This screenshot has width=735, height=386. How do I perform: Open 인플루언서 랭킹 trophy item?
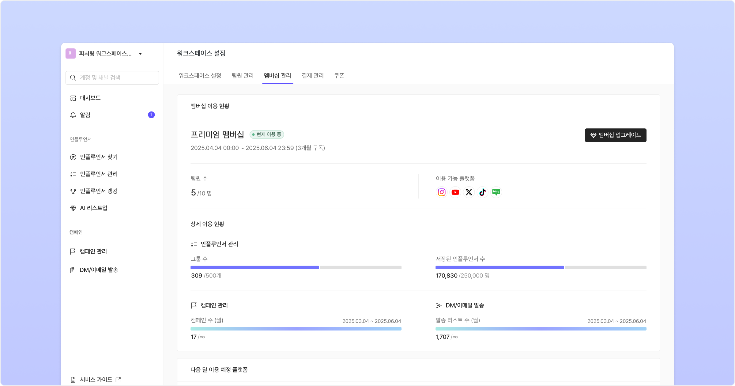tap(99, 191)
